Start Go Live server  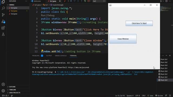159,96
